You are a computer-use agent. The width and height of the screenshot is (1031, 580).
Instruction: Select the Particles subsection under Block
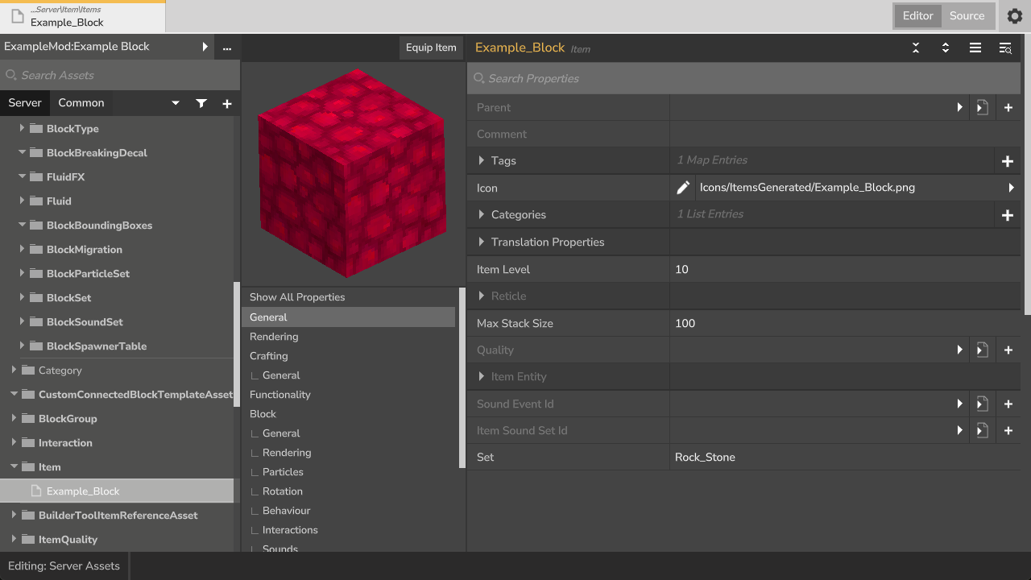click(283, 472)
